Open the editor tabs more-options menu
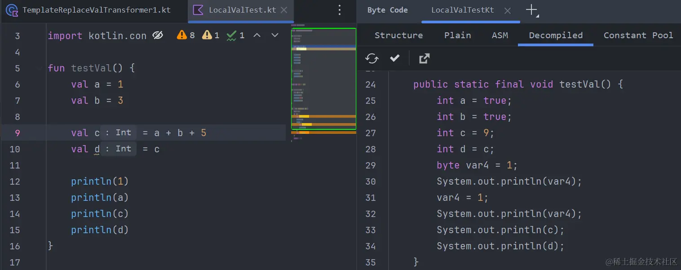This screenshot has height=270, width=681. 340,10
